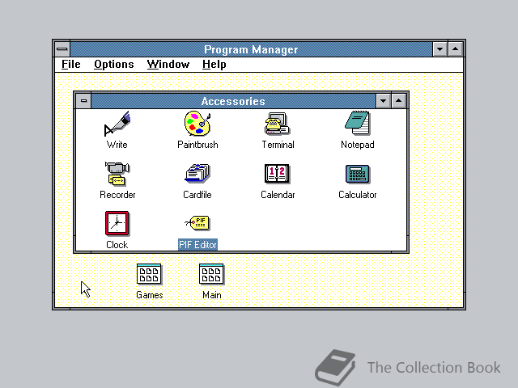The image size is (518, 388).
Task: Click the Notepad label text
Action: (358, 145)
